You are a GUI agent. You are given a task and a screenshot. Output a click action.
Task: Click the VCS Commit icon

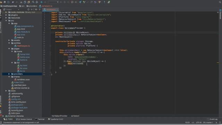[x=84, y=2]
